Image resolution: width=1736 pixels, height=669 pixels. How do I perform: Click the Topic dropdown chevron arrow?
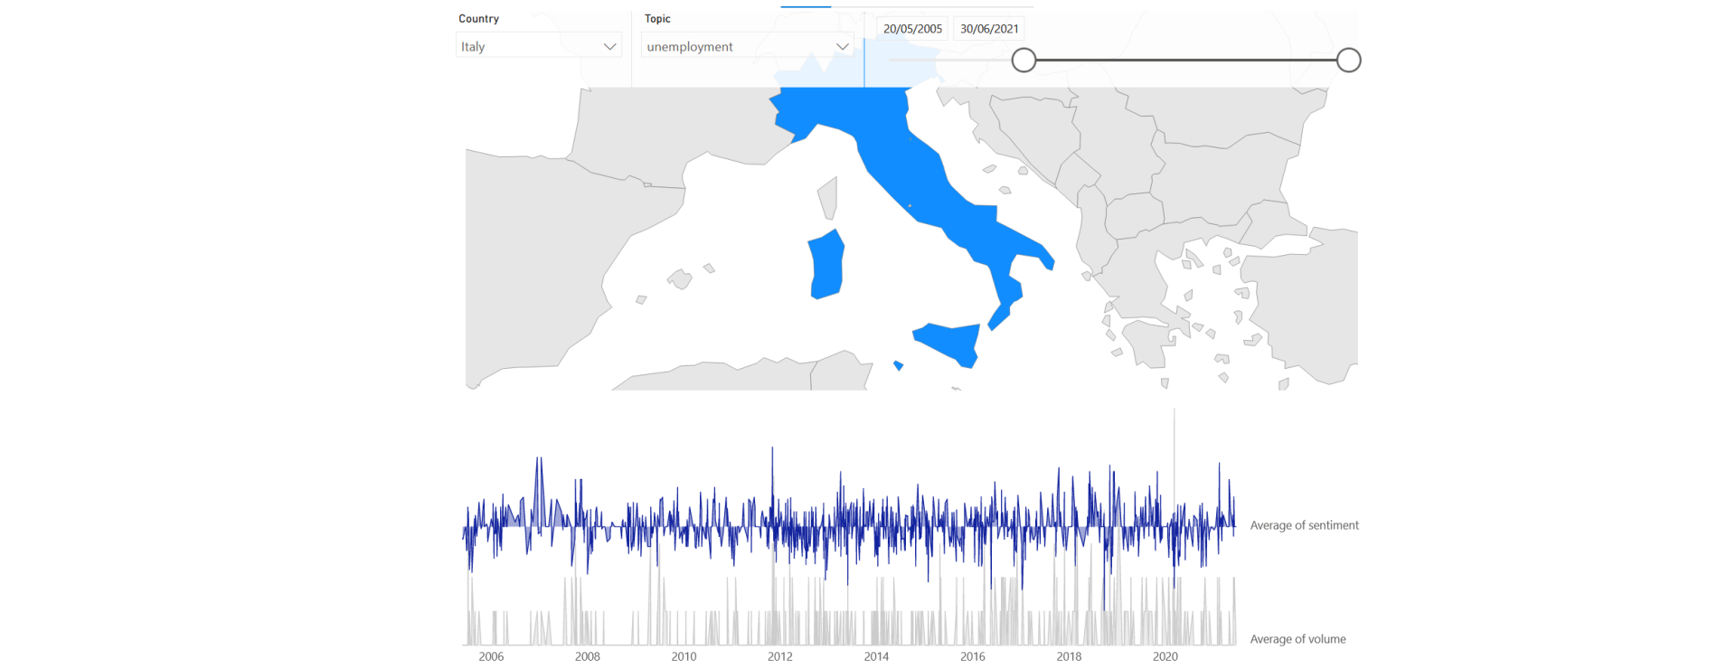pyautogui.click(x=843, y=47)
